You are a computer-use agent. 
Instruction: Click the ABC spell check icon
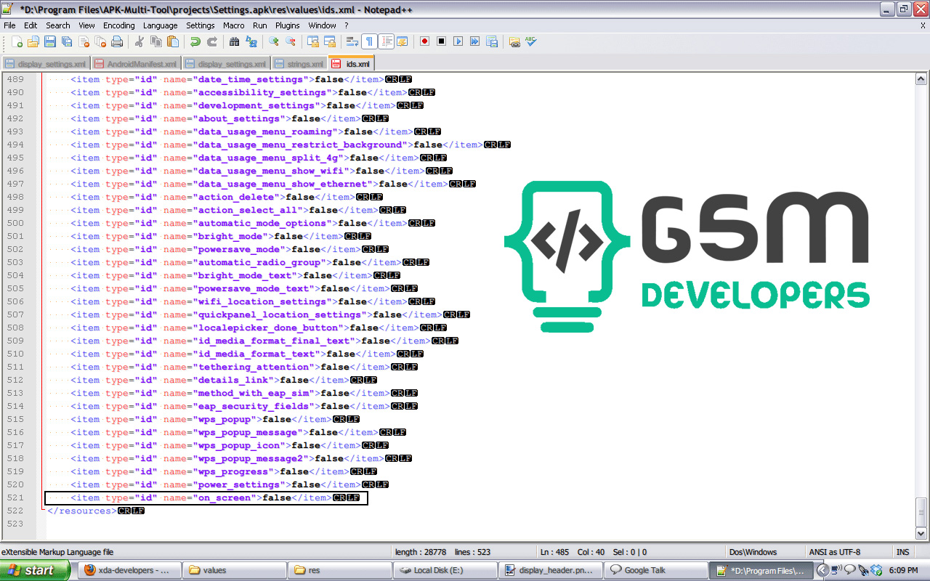pos(531,42)
